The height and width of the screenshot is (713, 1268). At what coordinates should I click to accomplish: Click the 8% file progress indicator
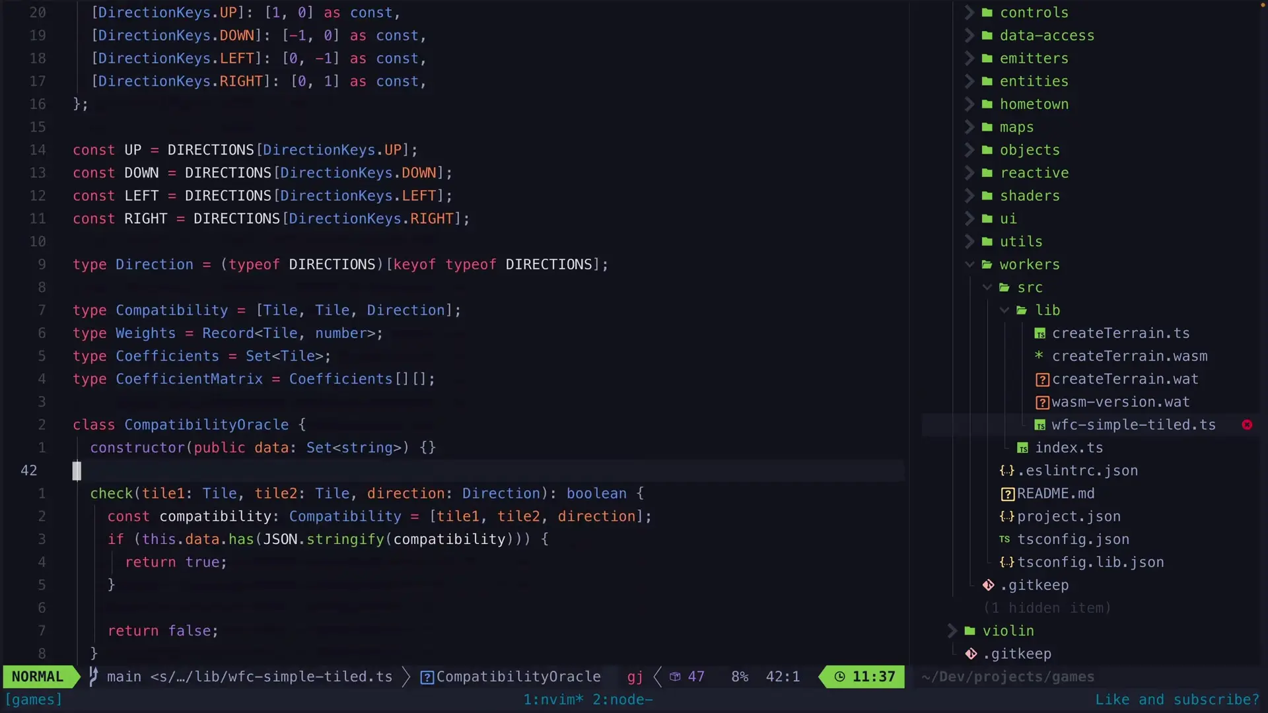pos(740,677)
